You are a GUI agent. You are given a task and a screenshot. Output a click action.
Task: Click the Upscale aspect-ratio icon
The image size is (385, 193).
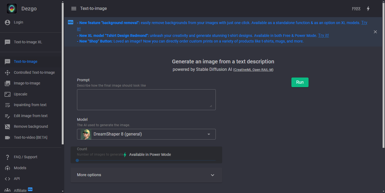(x=7, y=94)
